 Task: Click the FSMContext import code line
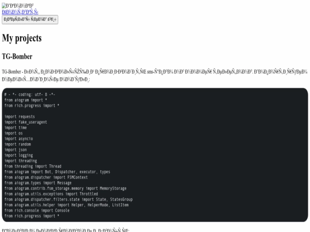[46, 178]
